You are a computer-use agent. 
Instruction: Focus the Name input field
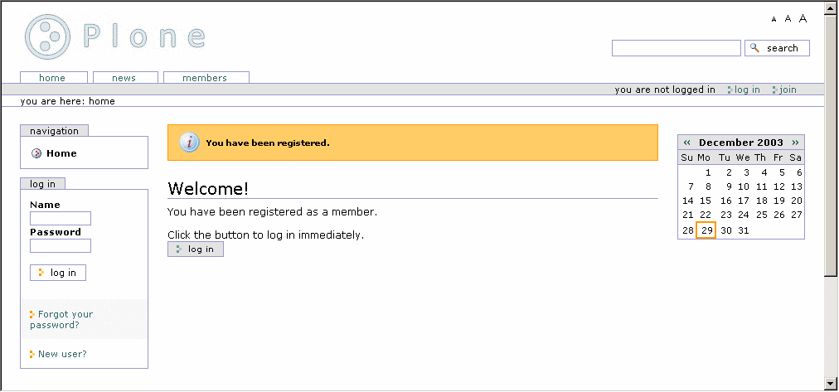[60, 219]
